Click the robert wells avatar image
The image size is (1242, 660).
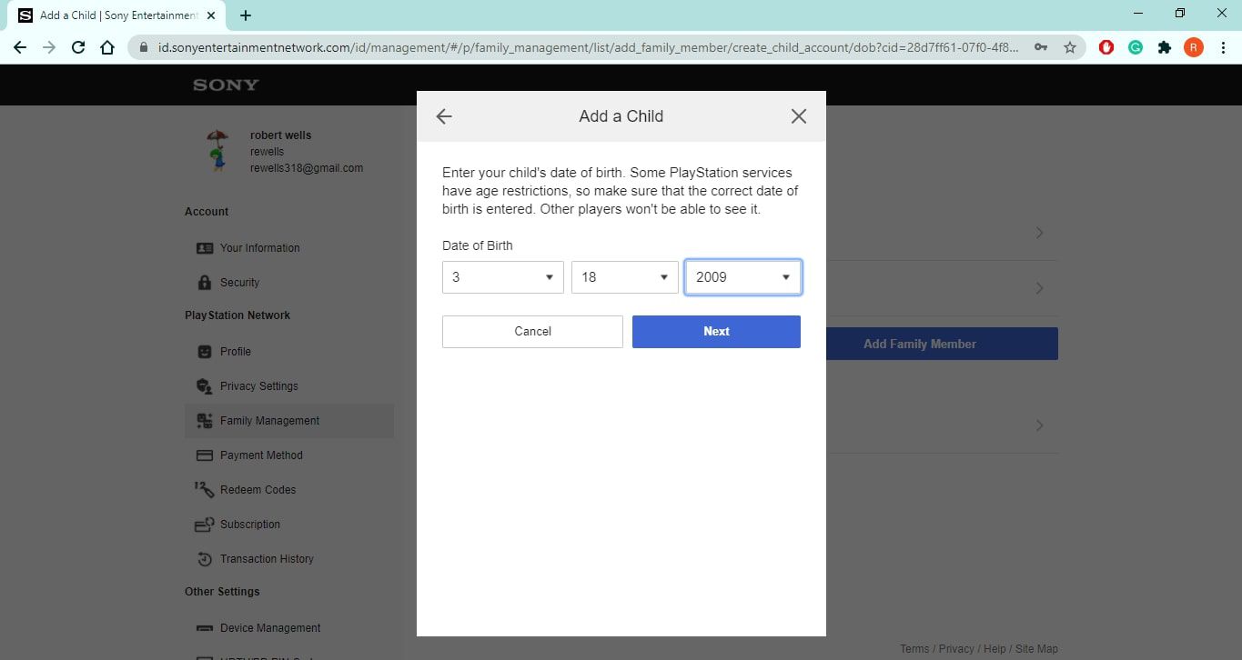tap(217, 150)
